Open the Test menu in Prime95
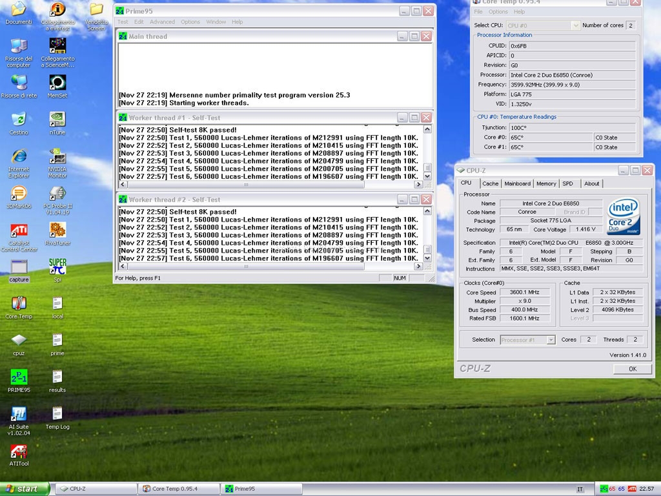661x496 pixels. 123,22
